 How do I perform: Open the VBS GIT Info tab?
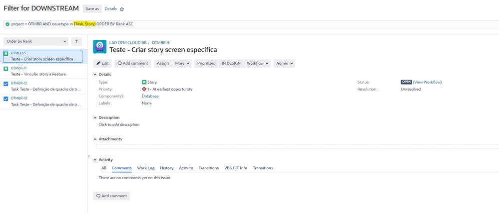pyautogui.click(x=236, y=168)
